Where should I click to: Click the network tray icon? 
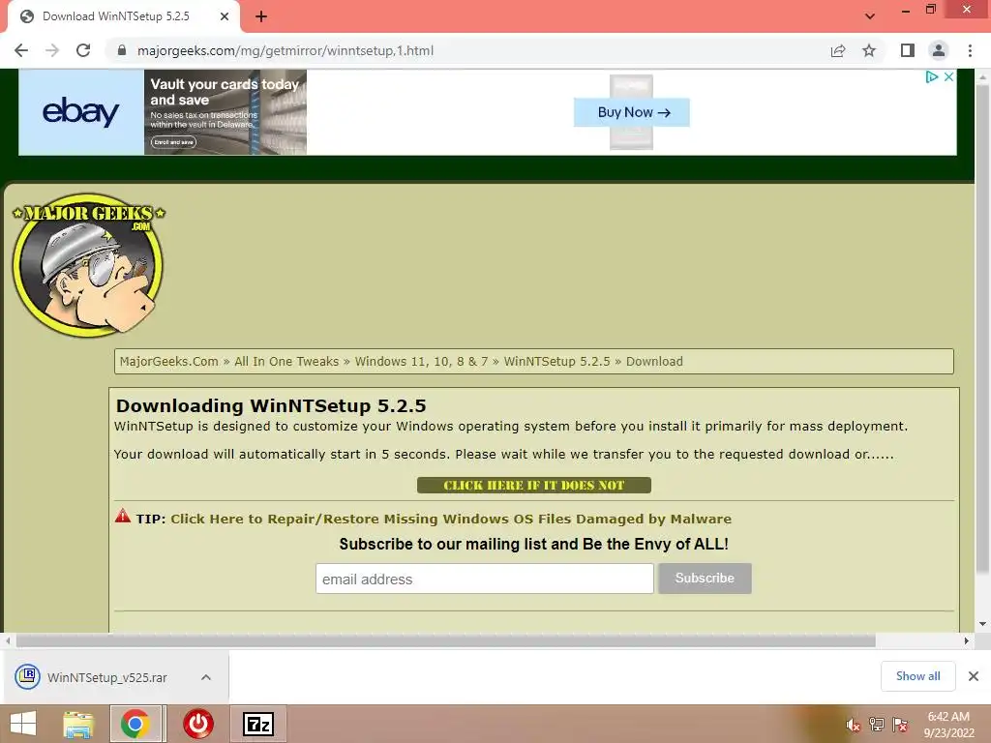pyautogui.click(x=877, y=725)
